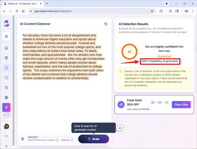This screenshot has width=197, height=149.
Task: Click the Upgrade link
Action: coord(65,140)
